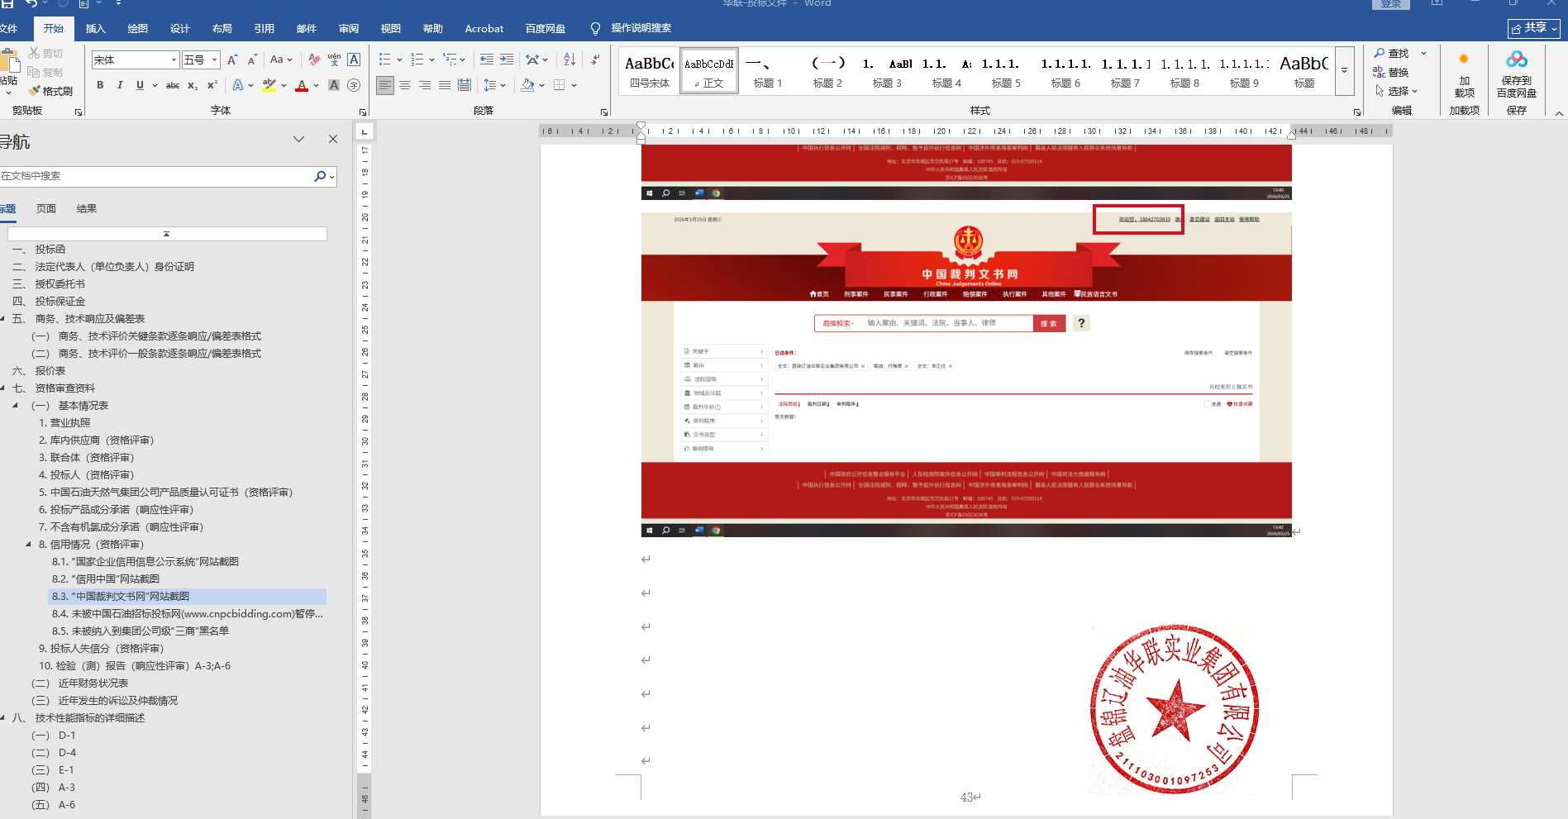The height and width of the screenshot is (819, 1568).
Task: Open the line spacing dropdown
Action: (x=494, y=85)
